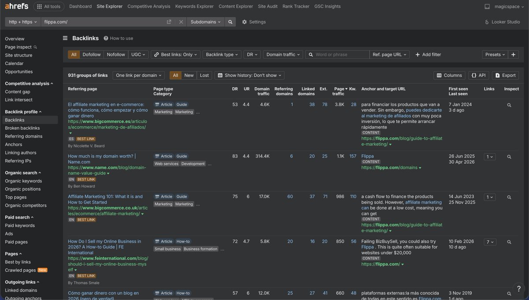Open One link per domain dropdown
Image resolution: width=529 pixels, height=300 pixels.
[139, 75]
